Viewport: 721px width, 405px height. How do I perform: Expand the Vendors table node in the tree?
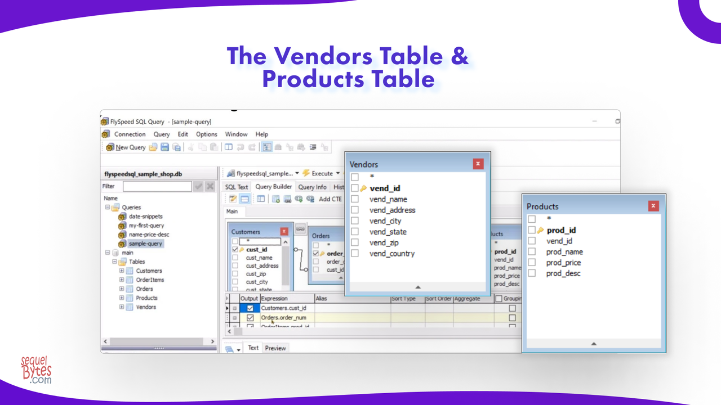tap(122, 307)
